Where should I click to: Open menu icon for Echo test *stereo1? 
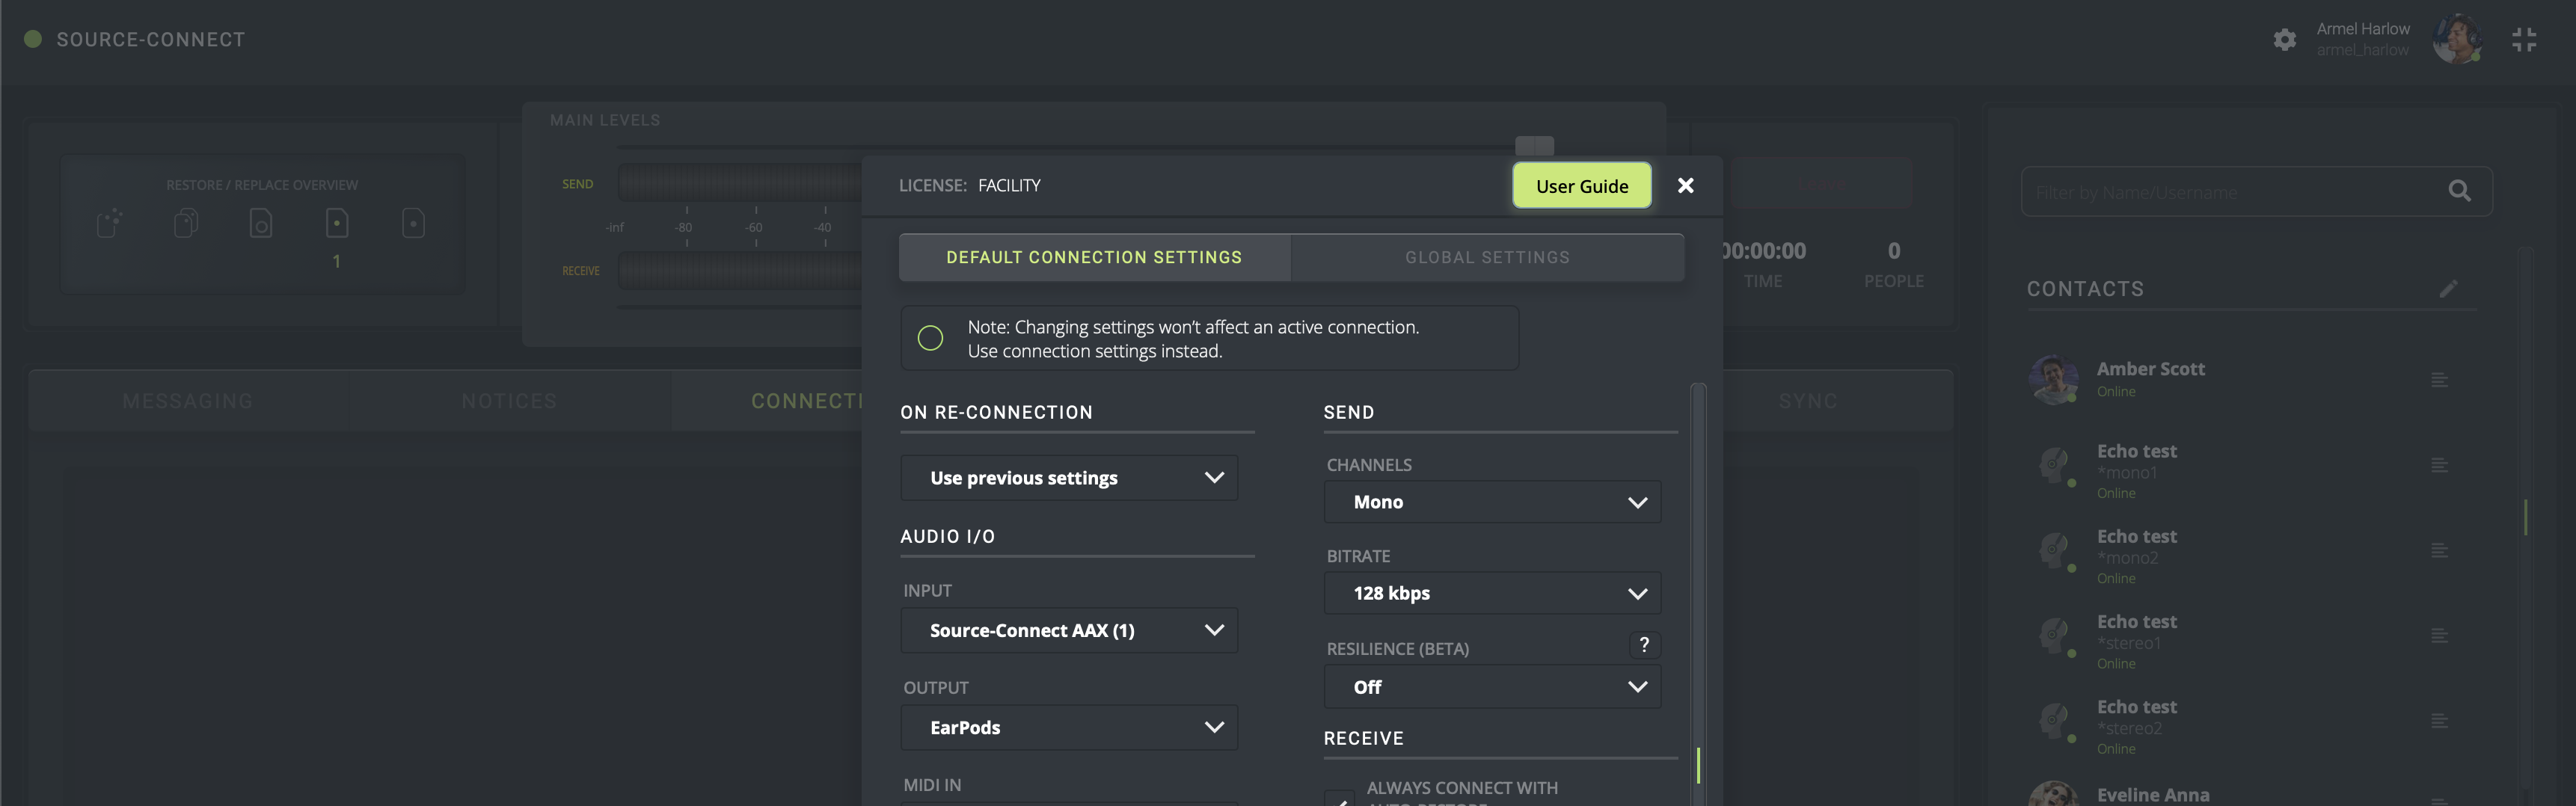point(2439,636)
